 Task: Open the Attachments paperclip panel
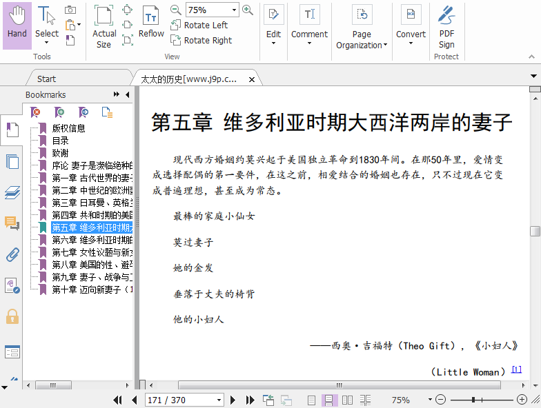[x=12, y=255]
